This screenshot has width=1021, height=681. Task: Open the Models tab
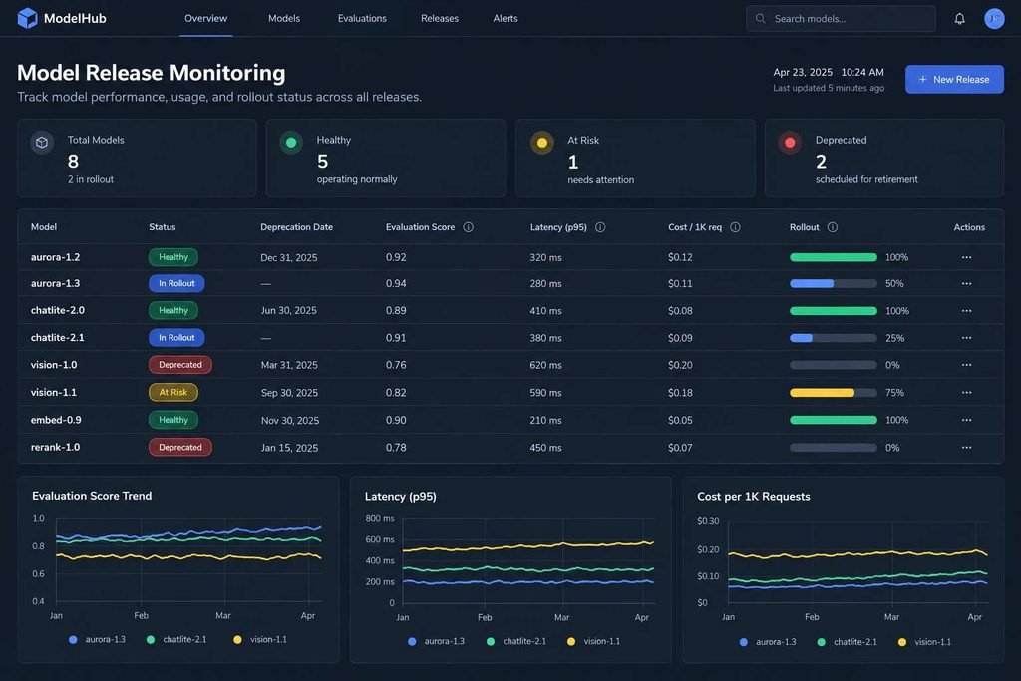(284, 18)
